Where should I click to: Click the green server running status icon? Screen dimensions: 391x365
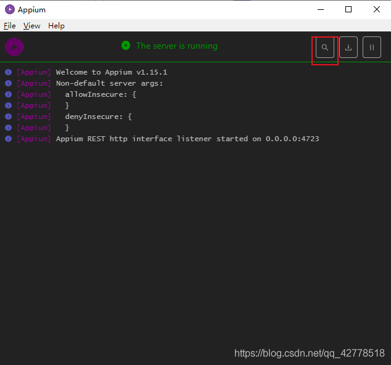tap(126, 46)
